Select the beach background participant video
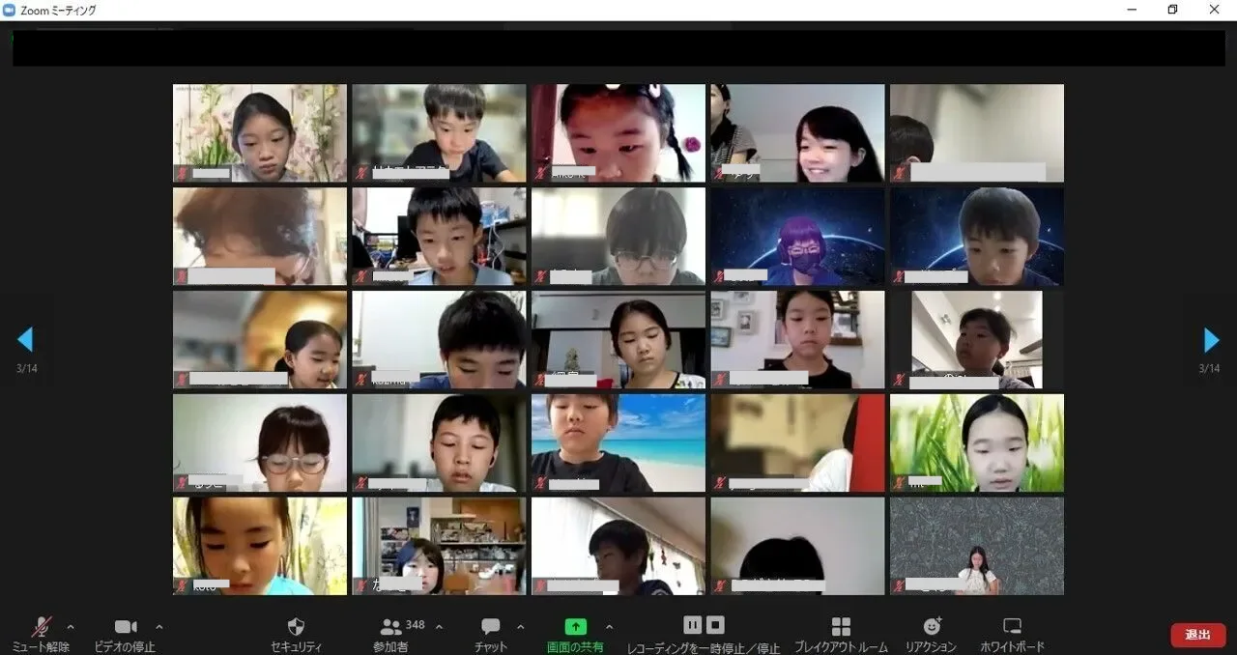The image size is (1237, 655). click(618, 442)
